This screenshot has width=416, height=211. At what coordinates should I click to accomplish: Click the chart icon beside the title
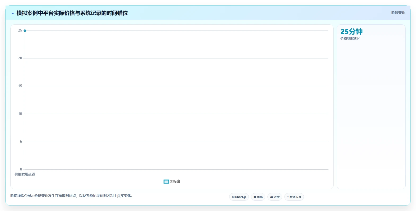(x=12, y=13)
